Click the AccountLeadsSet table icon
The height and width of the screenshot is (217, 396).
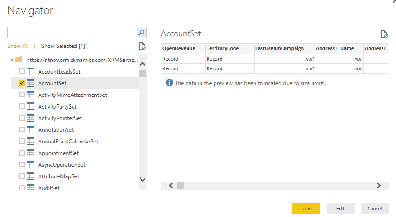[x=31, y=72]
